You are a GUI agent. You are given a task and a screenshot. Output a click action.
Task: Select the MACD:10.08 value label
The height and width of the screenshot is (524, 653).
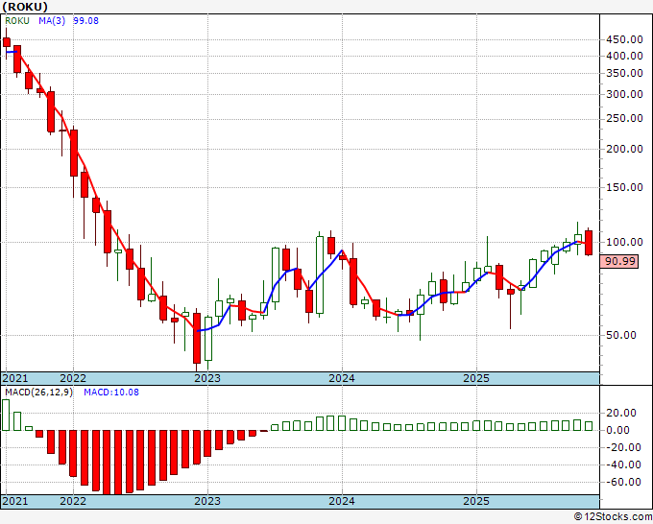point(111,393)
